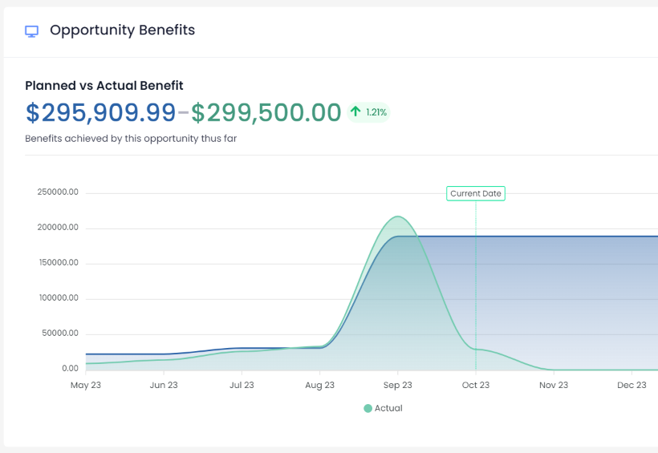The height and width of the screenshot is (453, 658).
Task: Click the actual amount $299,500.00
Action: point(266,113)
